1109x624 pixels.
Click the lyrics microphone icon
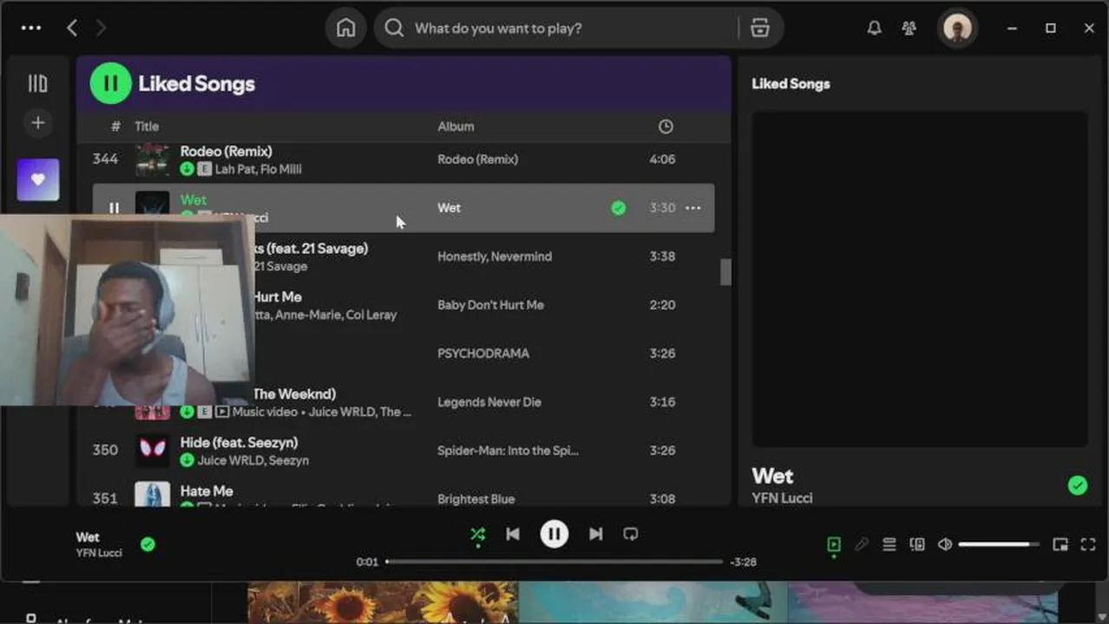[861, 544]
